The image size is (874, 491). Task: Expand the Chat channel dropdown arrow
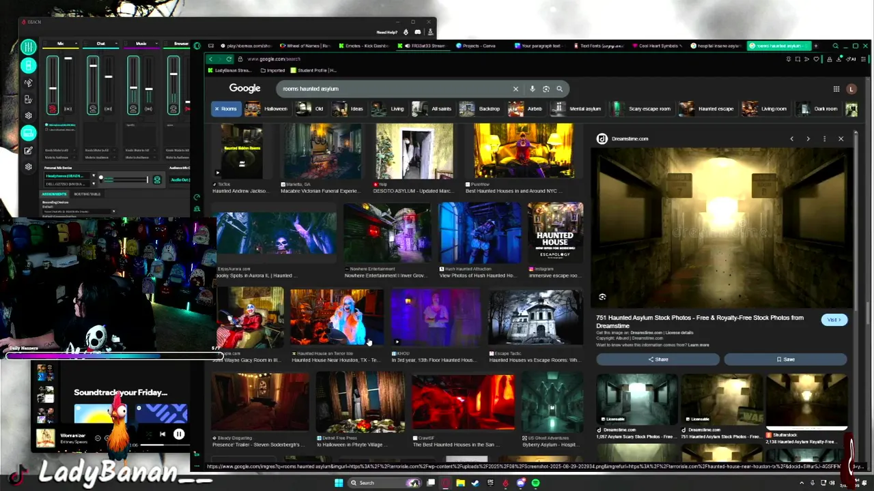pyautogui.click(x=116, y=44)
